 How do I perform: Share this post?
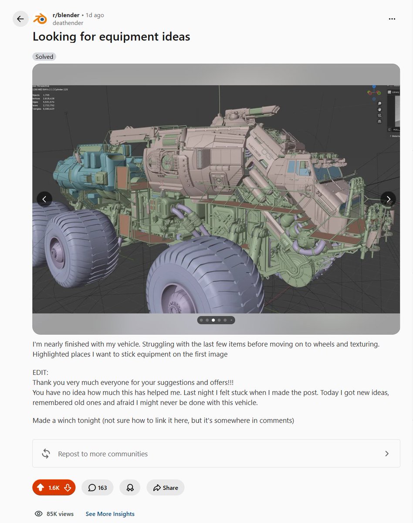pyautogui.click(x=166, y=488)
